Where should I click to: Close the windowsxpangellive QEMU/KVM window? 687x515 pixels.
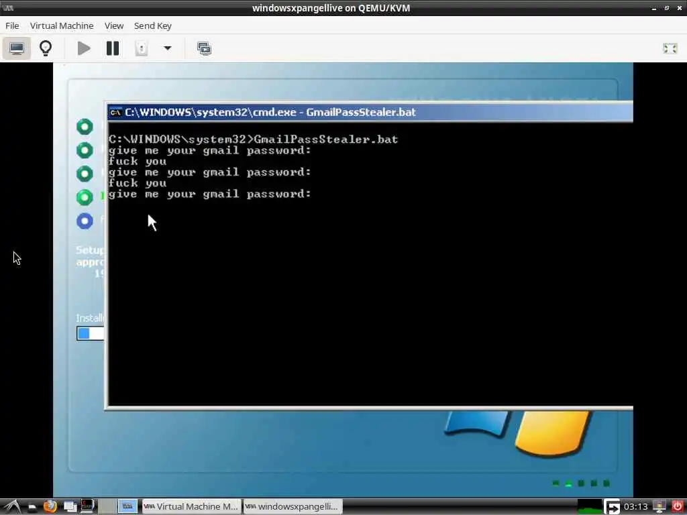pyautogui.click(x=679, y=8)
